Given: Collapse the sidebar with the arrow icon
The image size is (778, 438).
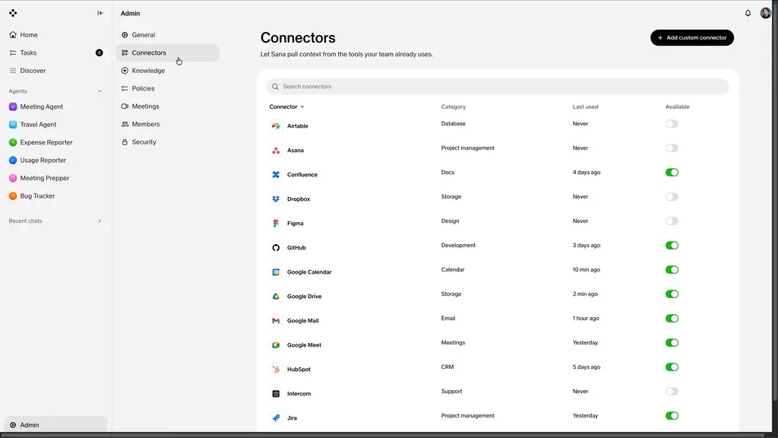Looking at the screenshot, I should point(100,13).
